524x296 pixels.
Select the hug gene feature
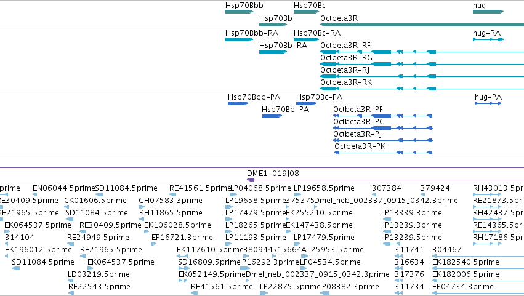[x=488, y=12]
